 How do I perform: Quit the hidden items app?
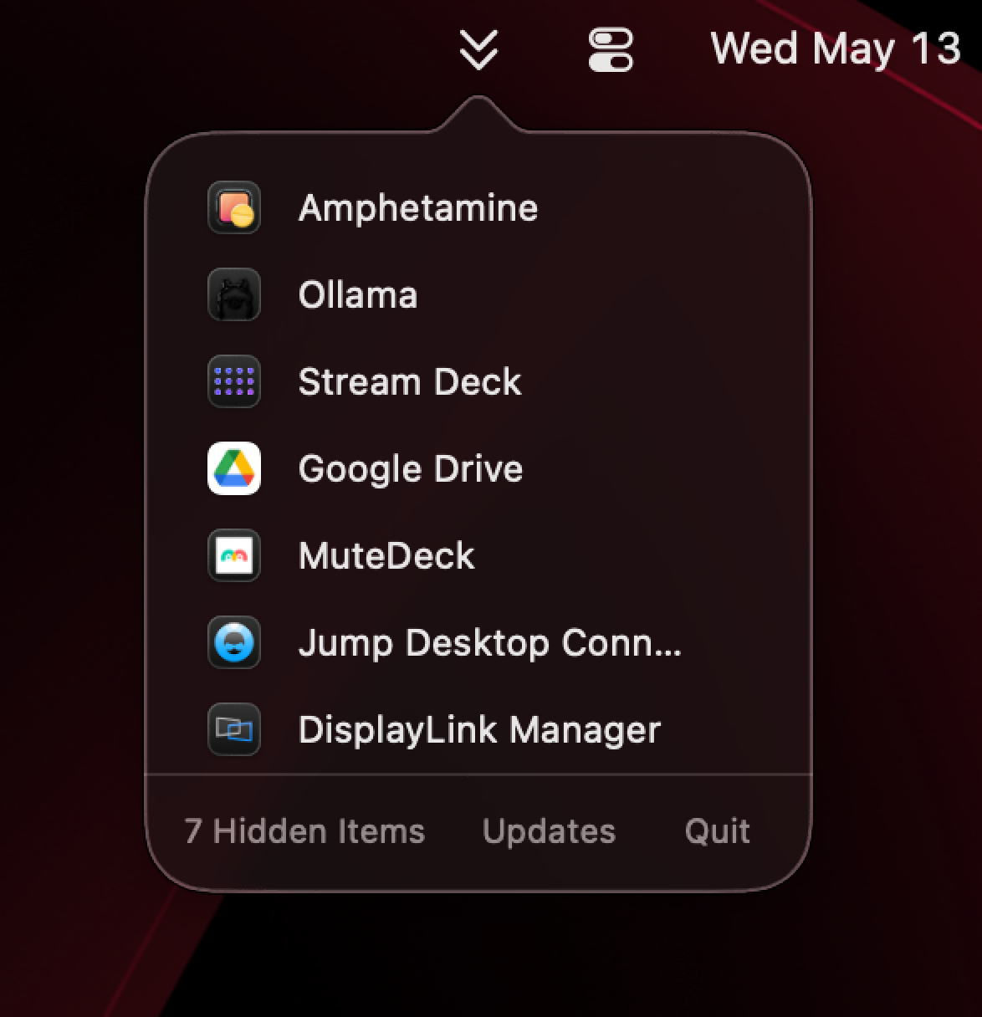[717, 831]
